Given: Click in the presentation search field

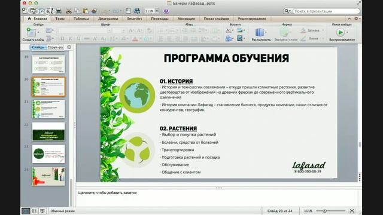Looking at the screenshot, I should pos(326,11).
